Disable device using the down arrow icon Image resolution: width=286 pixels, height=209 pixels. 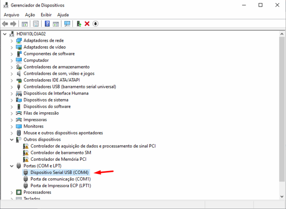point(94,24)
